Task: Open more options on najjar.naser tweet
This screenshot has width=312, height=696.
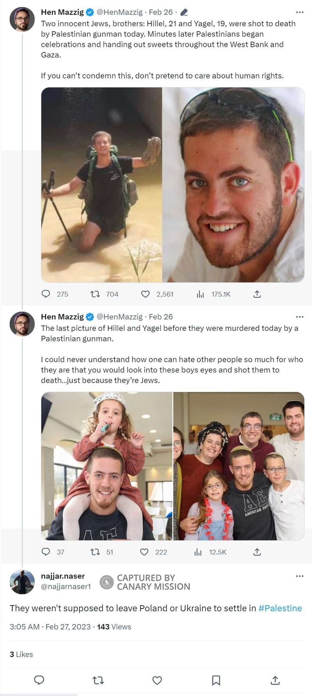Action: (x=300, y=576)
